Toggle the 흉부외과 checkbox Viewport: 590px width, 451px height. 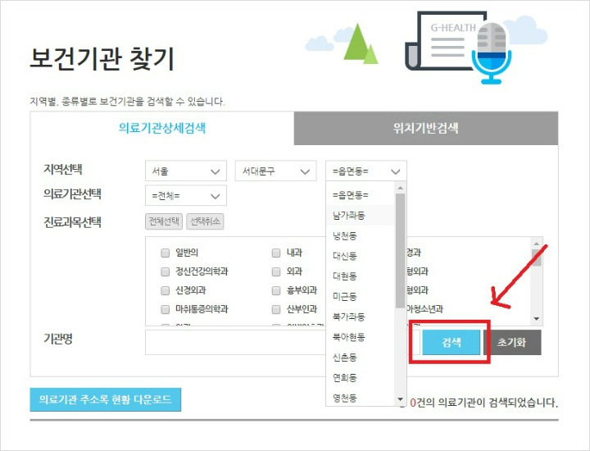tap(276, 290)
